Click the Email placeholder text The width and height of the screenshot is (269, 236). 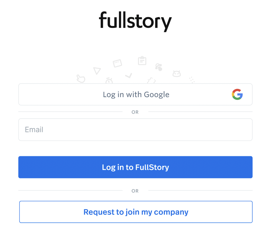tap(34, 130)
